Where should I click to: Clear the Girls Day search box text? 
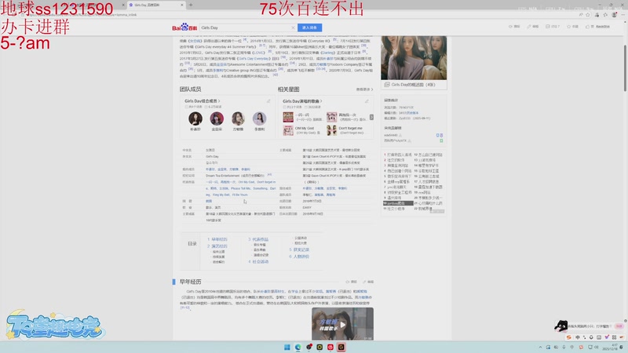[293, 27]
